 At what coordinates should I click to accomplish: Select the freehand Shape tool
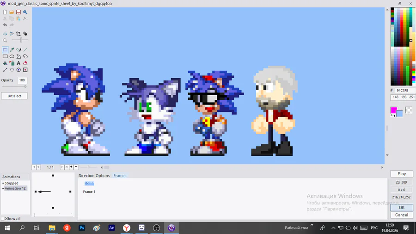click(x=25, y=56)
